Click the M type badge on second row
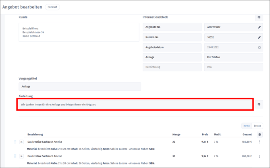The image size is (270, 168). [21, 156]
